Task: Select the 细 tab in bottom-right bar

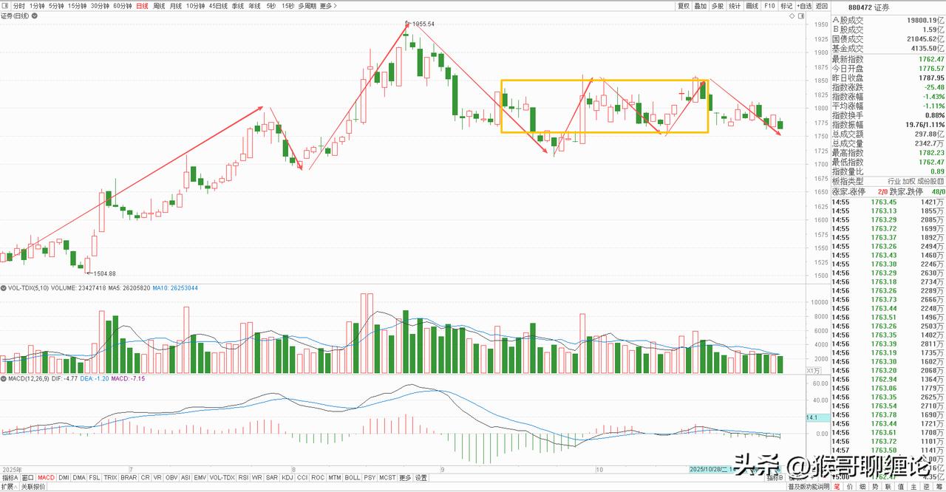Action: tap(862, 487)
